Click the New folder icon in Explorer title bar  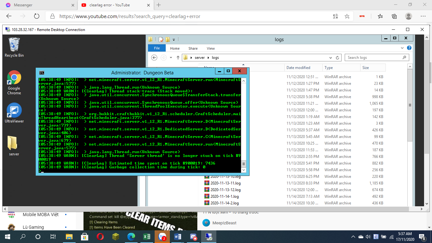coord(168,40)
